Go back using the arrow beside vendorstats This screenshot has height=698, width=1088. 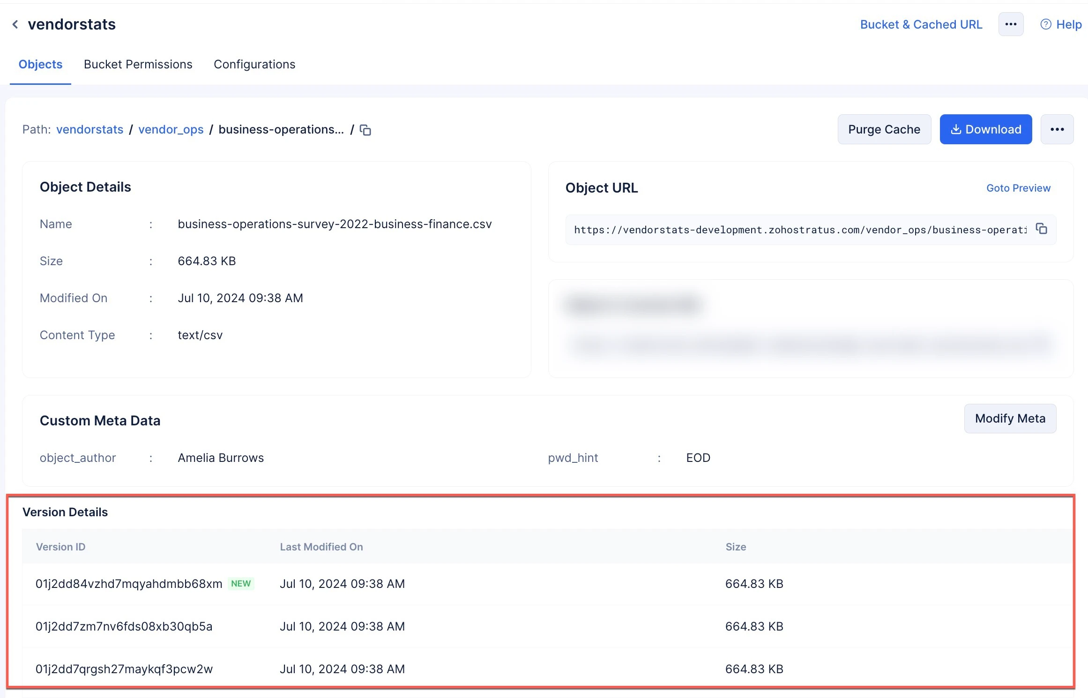15,24
